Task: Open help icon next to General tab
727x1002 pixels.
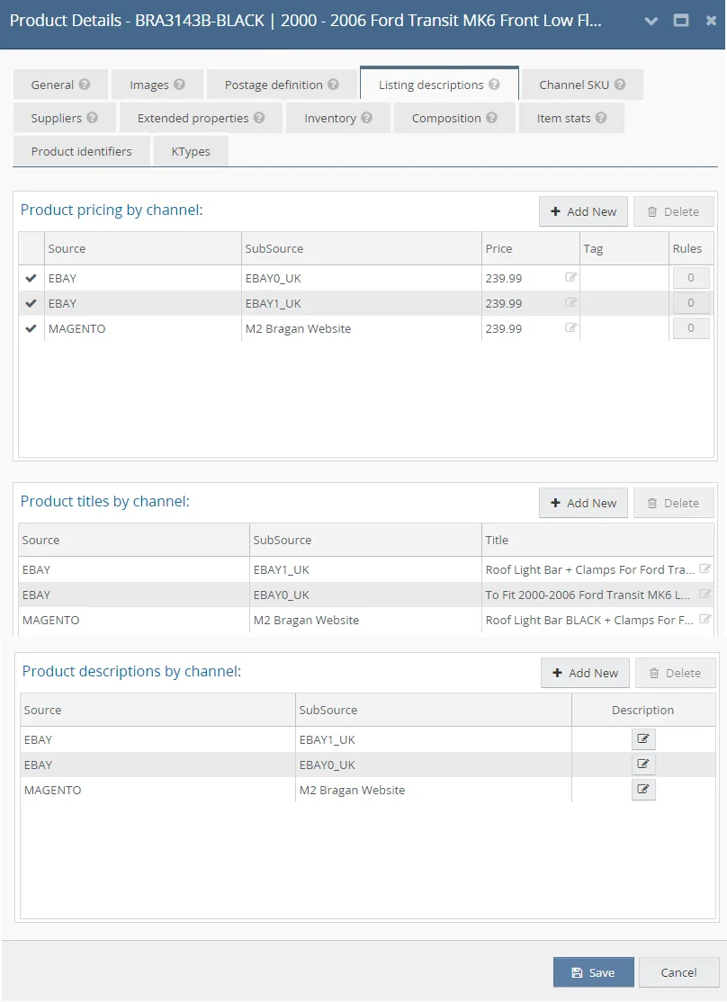Action: click(x=85, y=85)
